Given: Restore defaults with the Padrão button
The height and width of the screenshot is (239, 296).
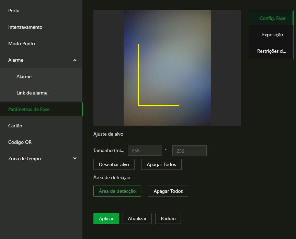Looking at the screenshot, I should click(x=168, y=218).
